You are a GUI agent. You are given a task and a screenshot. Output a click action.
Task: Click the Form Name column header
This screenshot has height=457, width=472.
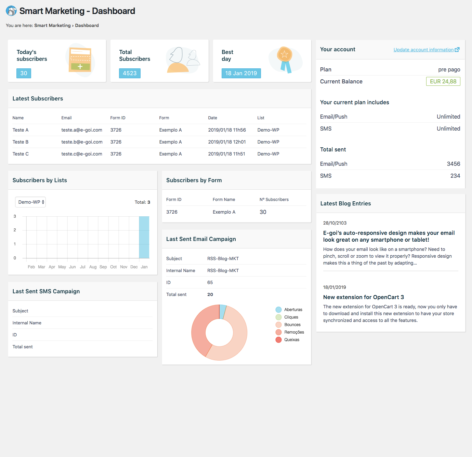click(x=224, y=199)
